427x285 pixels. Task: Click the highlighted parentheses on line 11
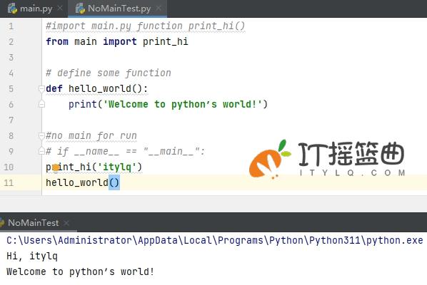pos(114,182)
